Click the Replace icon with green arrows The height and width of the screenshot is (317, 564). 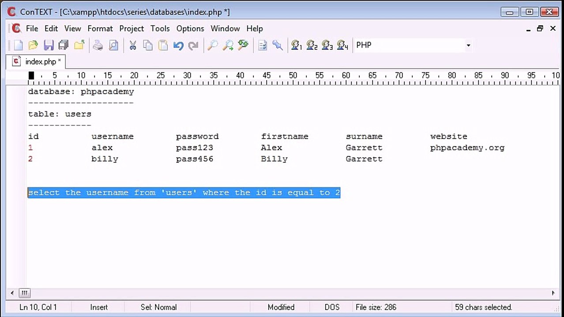pyautogui.click(x=243, y=45)
